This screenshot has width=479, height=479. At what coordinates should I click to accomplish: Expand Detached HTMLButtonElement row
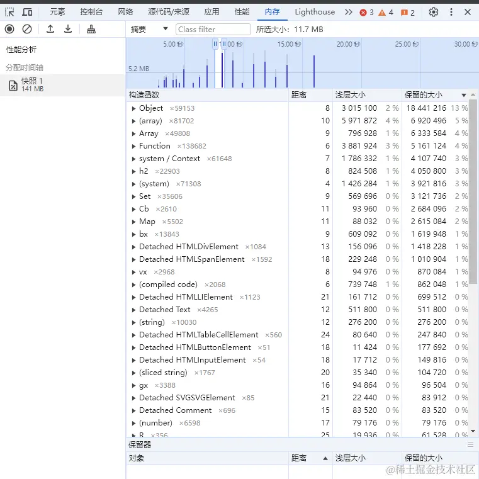coord(133,347)
